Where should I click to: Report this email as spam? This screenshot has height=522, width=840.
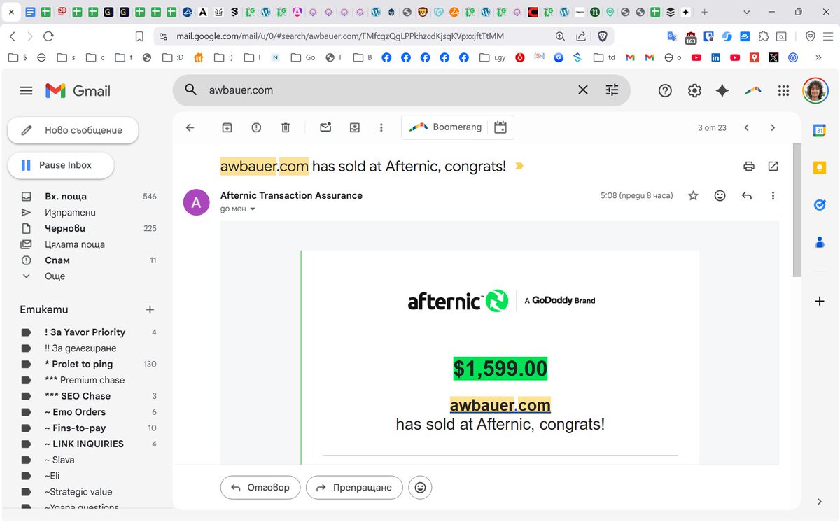[x=256, y=127]
